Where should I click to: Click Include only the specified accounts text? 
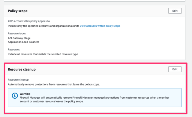tap(43, 26)
